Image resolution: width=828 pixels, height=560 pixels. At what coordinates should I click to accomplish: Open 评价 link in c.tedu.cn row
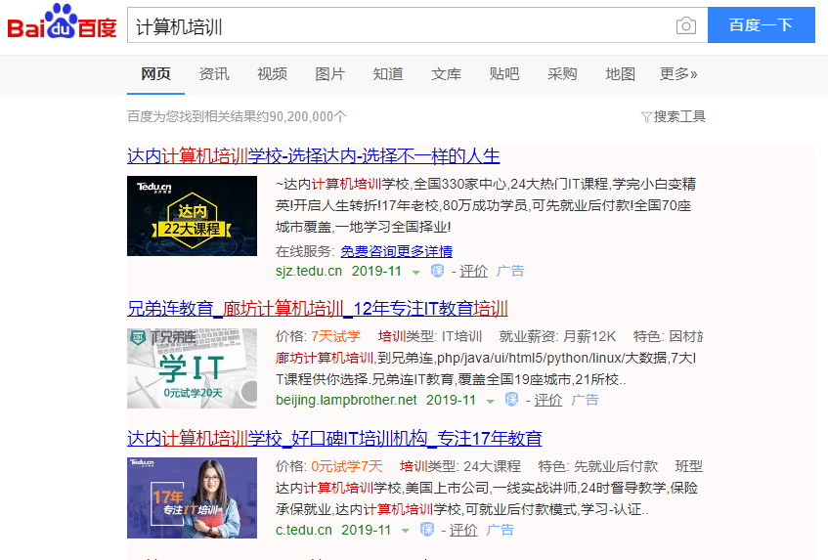463,530
